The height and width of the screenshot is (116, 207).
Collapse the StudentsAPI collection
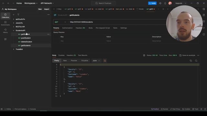pyautogui.click(x=14, y=31)
